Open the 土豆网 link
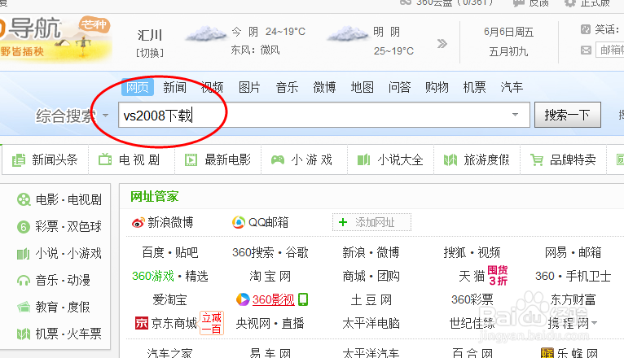This screenshot has width=624, height=358. pyautogui.click(x=371, y=299)
